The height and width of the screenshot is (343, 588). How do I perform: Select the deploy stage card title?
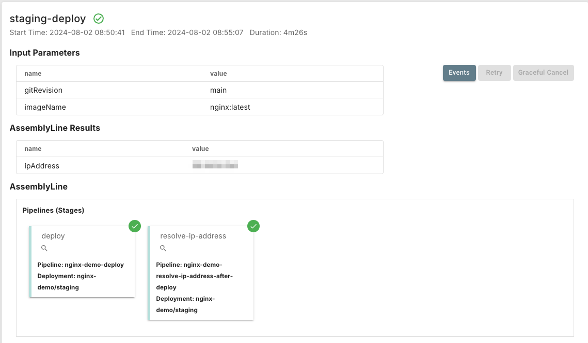pyautogui.click(x=53, y=236)
